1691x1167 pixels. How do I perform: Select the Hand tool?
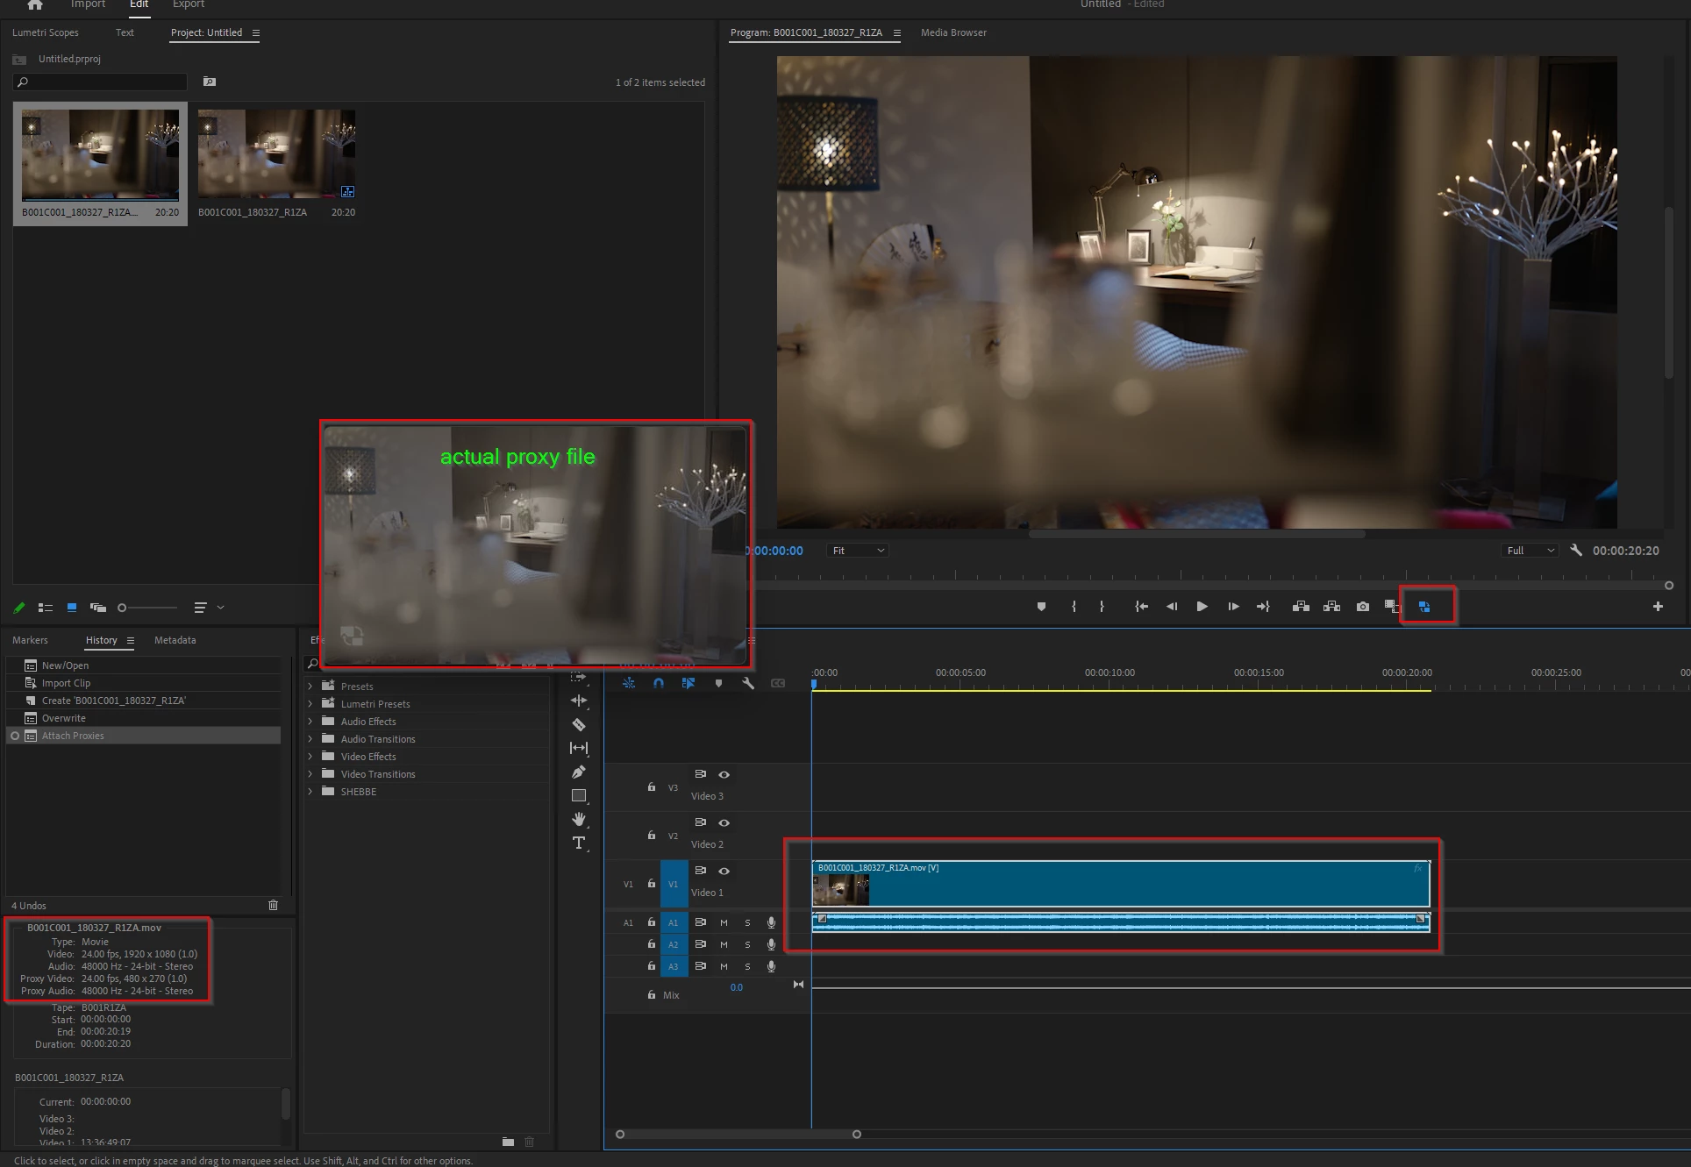[579, 819]
